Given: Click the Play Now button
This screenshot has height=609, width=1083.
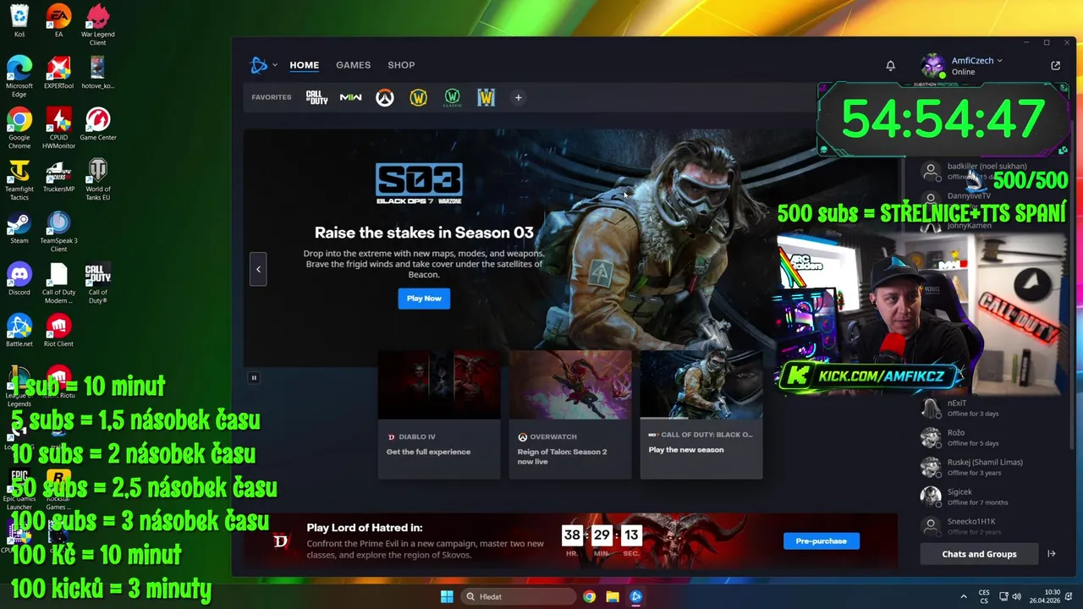Looking at the screenshot, I should pyautogui.click(x=424, y=298).
